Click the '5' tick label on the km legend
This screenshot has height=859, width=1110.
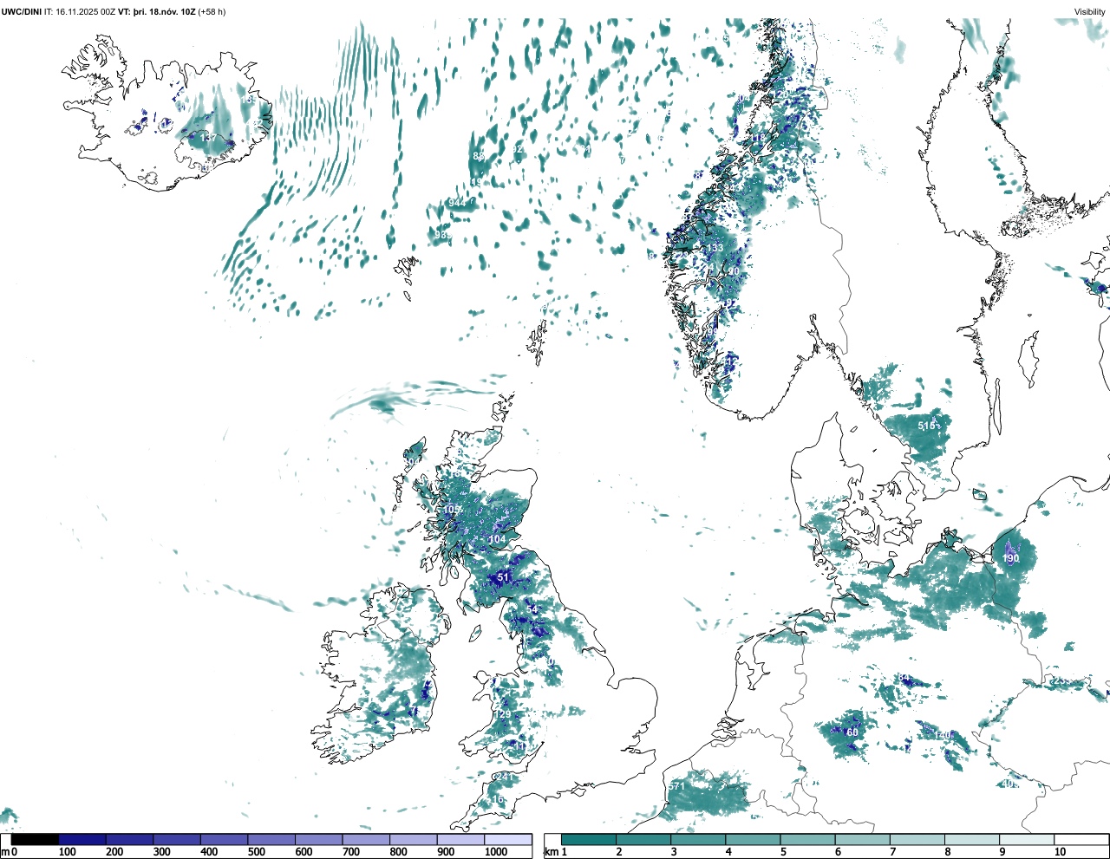[783, 852]
